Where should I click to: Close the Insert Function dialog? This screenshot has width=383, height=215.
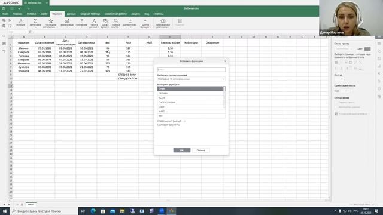(225, 61)
